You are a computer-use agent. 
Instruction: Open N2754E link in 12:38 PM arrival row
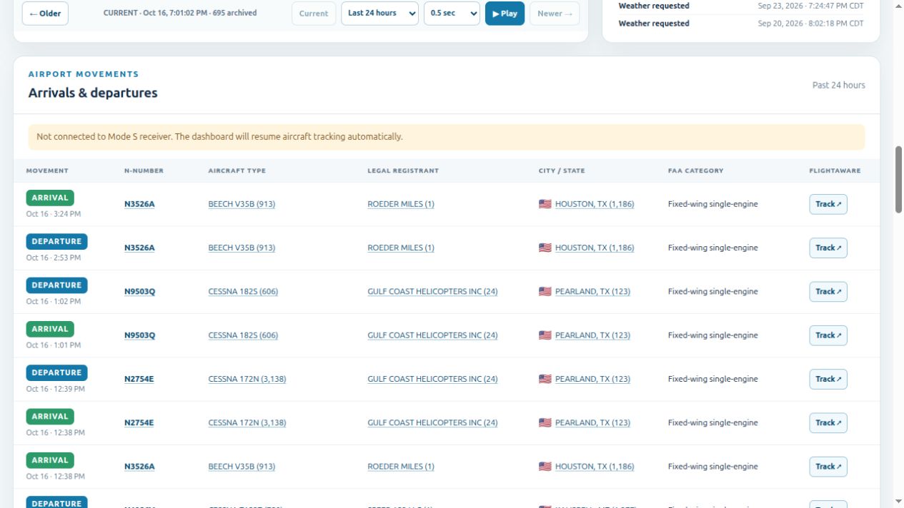point(139,422)
